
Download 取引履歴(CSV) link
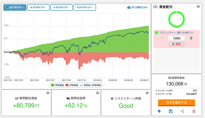click(x=138, y=7)
